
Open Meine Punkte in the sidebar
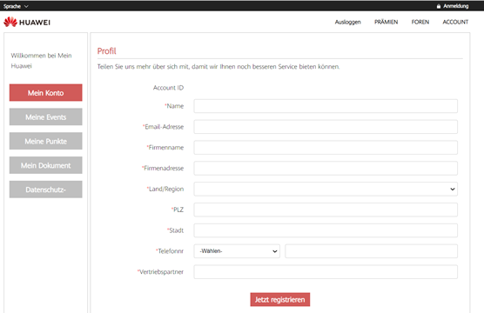pos(45,141)
